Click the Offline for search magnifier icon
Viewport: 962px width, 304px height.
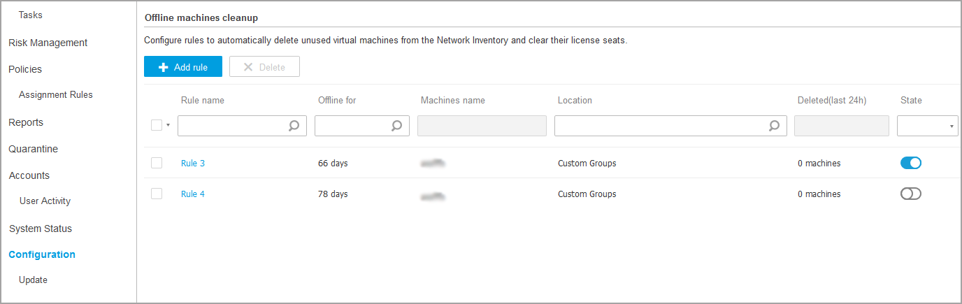396,126
